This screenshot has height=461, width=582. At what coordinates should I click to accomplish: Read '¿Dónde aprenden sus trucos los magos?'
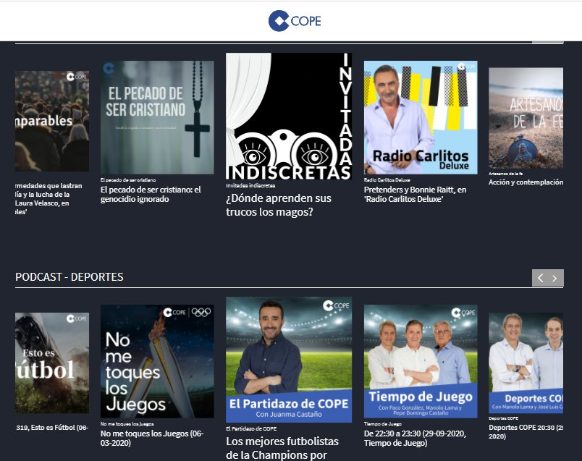coord(279,205)
